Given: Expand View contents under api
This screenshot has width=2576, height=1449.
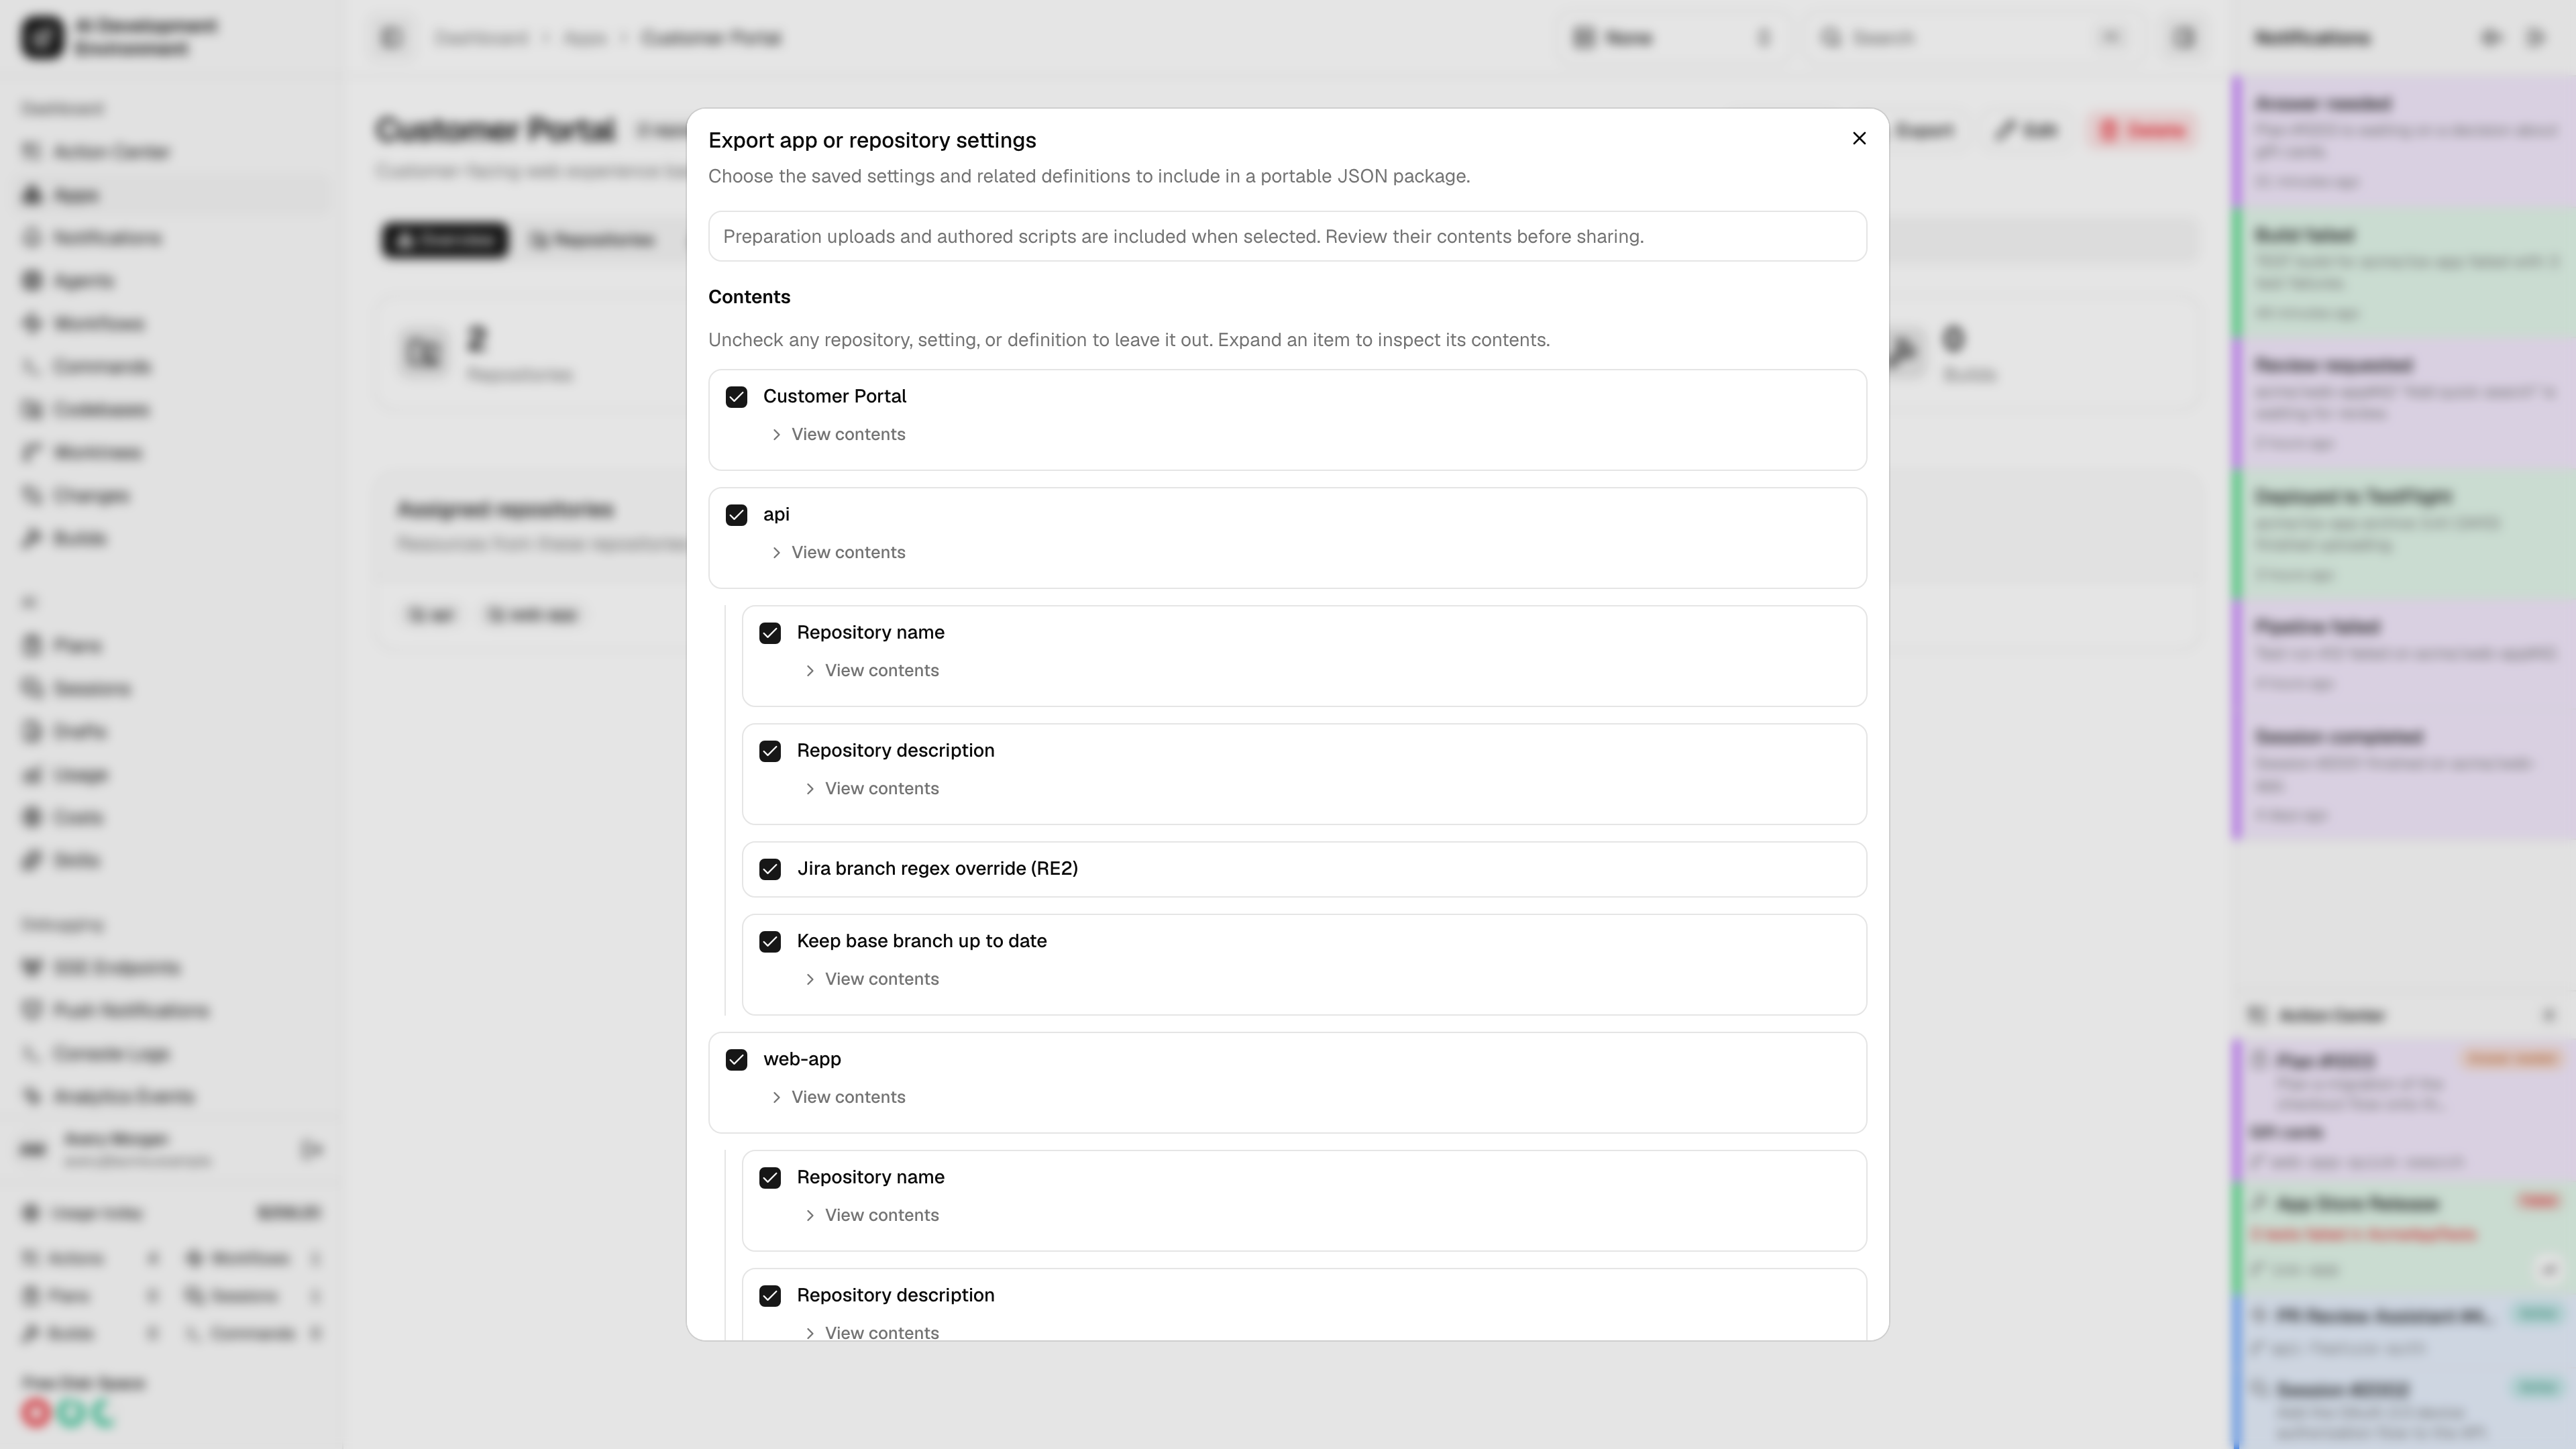Looking at the screenshot, I should click(838, 552).
